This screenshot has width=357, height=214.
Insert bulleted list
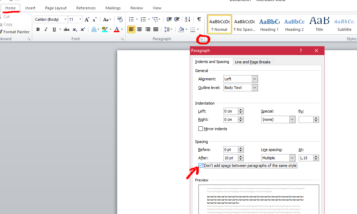(x=131, y=19)
